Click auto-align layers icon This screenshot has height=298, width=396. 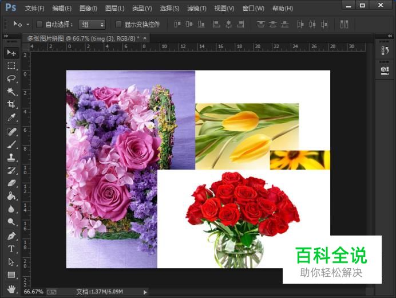click(x=344, y=24)
